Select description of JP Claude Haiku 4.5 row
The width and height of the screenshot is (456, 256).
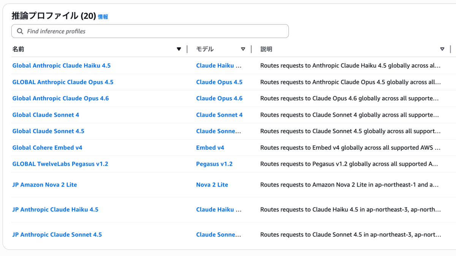(350, 209)
